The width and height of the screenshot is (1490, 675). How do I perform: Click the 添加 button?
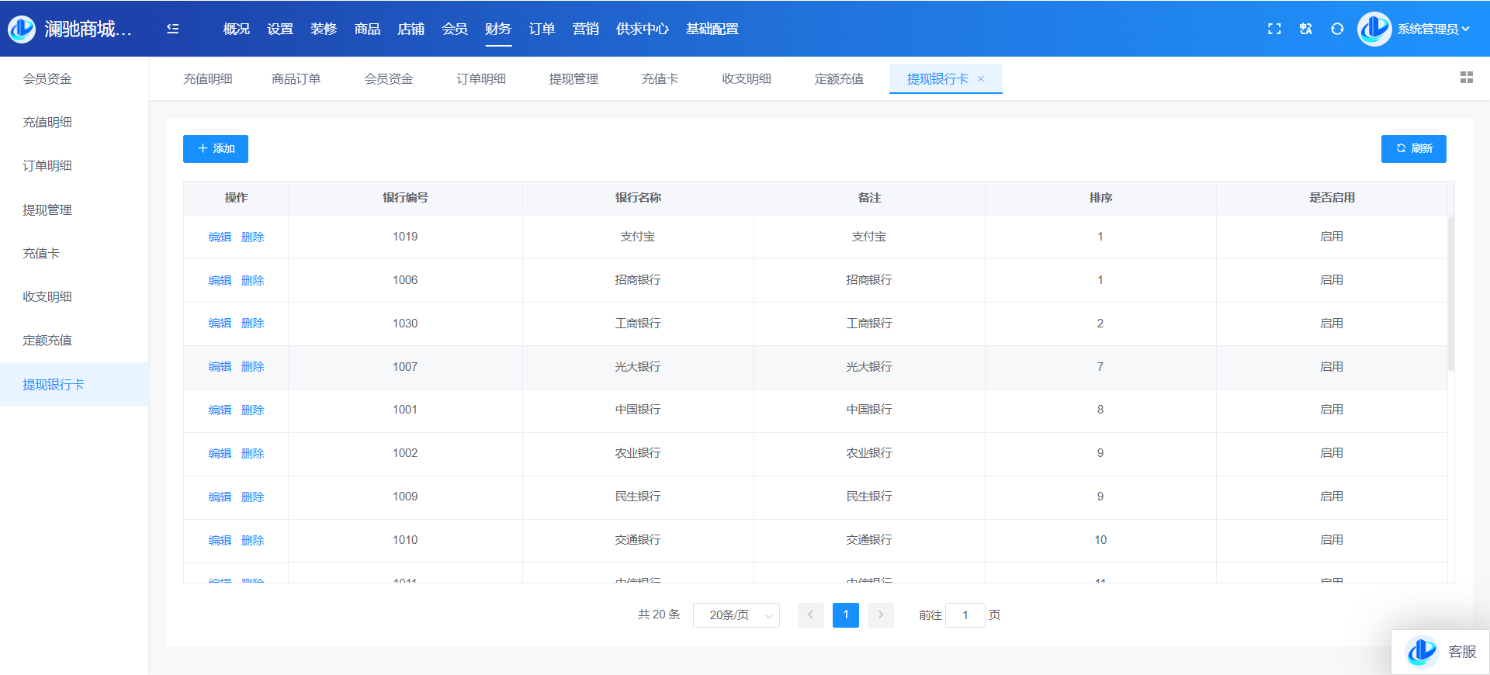point(216,149)
